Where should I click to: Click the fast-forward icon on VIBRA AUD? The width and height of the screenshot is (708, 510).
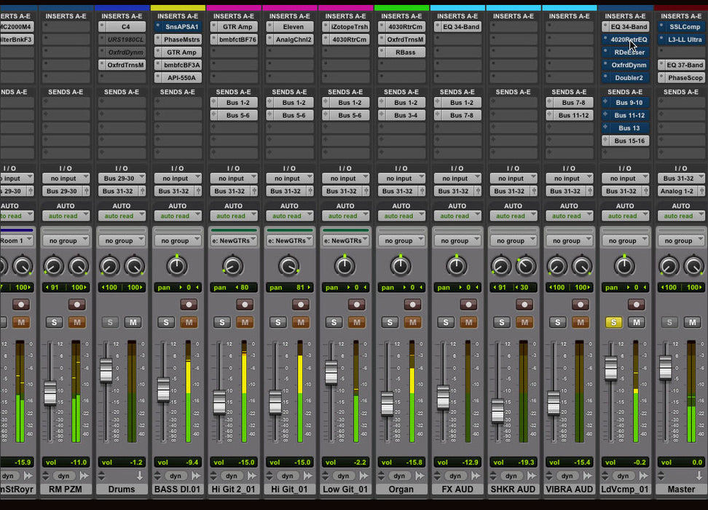pyautogui.click(x=587, y=476)
